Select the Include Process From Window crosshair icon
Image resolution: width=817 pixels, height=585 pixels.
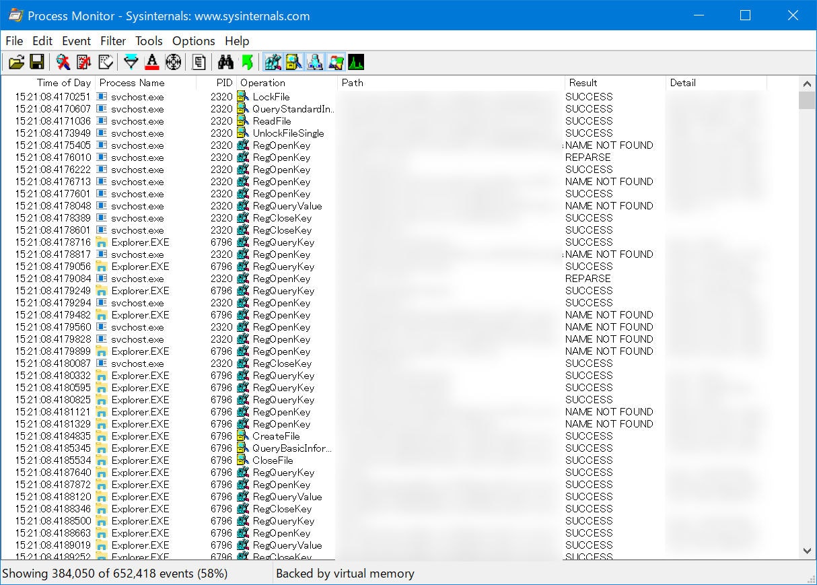point(173,63)
